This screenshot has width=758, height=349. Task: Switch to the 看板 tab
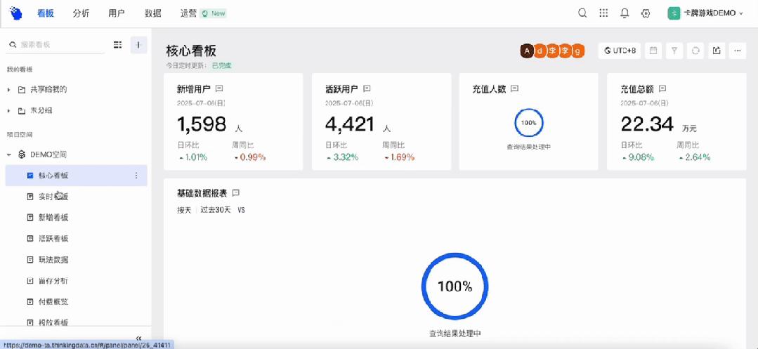[46, 13]
